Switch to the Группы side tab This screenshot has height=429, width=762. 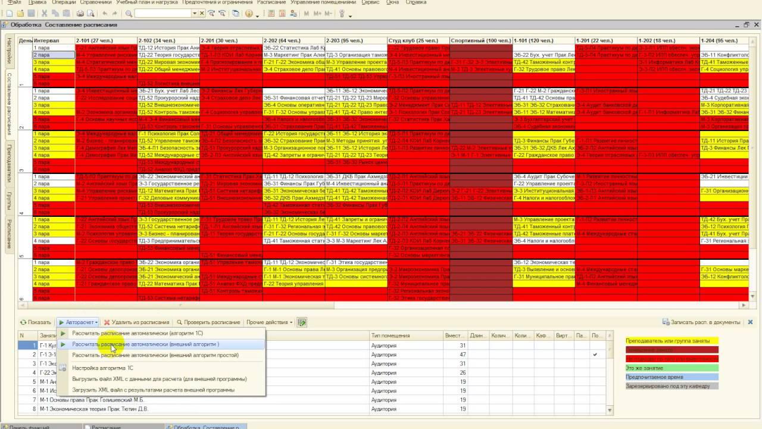click(9, 203)
